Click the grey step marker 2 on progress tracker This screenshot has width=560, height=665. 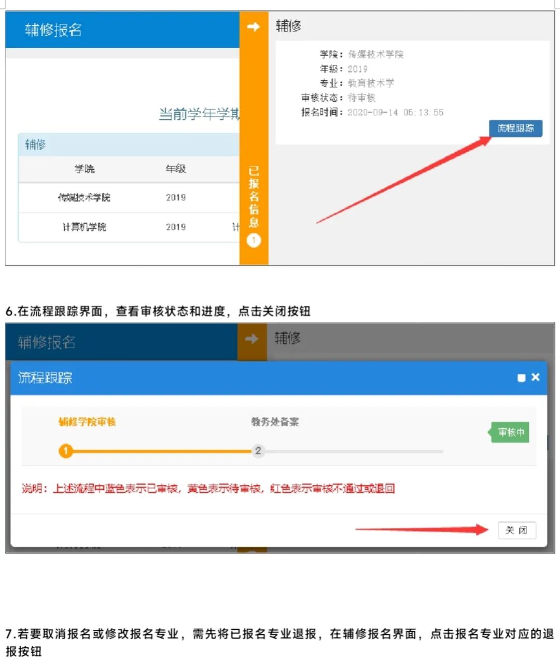click(258, 451)
